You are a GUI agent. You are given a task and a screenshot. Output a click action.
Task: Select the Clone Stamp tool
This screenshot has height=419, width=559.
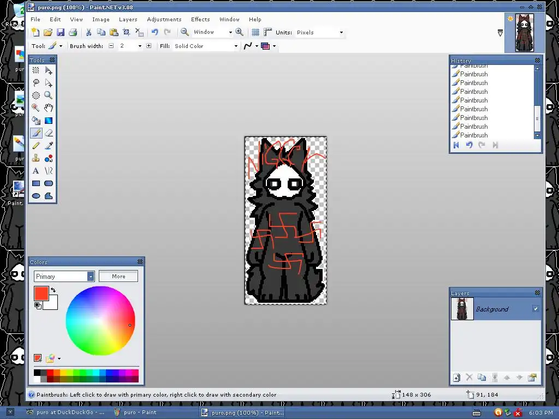pyautogui.click(x=36, y=158)
